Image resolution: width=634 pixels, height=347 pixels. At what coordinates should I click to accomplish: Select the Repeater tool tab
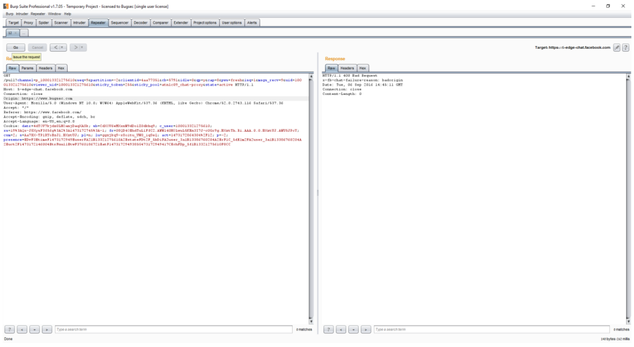point(99,23)
